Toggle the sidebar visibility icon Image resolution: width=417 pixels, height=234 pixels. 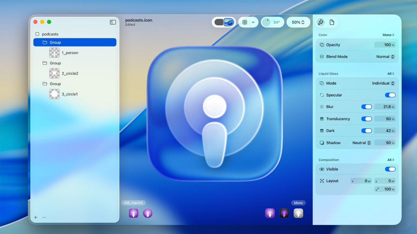pyautogui.click(x=113, y=22)
